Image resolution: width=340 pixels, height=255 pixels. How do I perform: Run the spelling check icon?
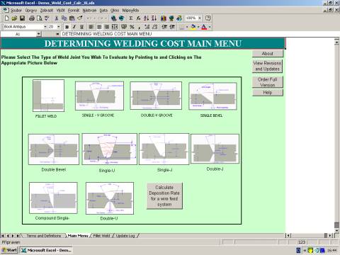pos(47,18)
